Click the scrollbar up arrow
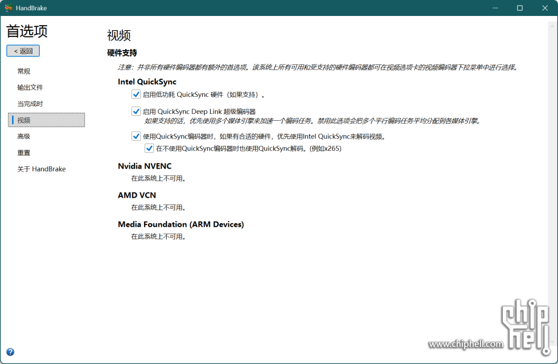The width and height of the screenshot is (558, 364). pos(552,26)
